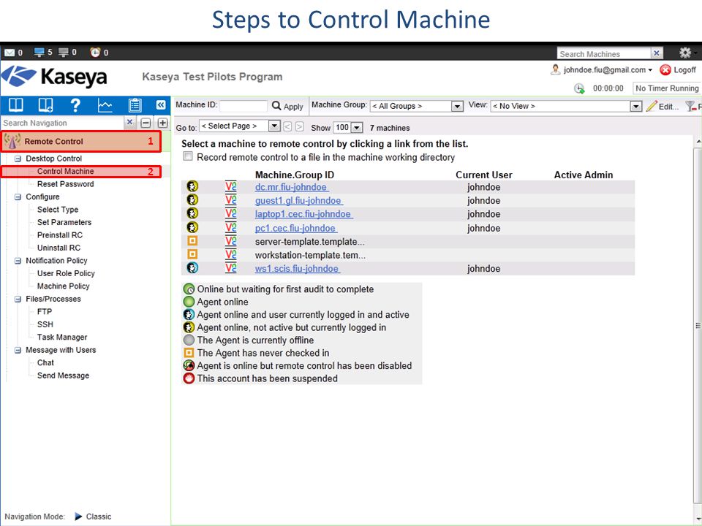Click the VNC icon for laptop1.cec.fiu-johndoe
This screenshot has width=702, height=526.
[230, 213]
